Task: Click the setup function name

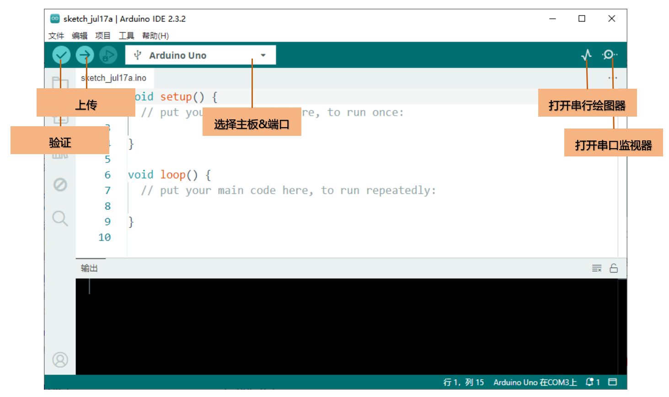Action: coord(176,97)
